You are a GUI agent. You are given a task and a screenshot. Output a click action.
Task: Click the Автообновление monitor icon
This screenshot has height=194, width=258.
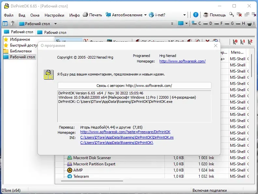pos(108,15)
